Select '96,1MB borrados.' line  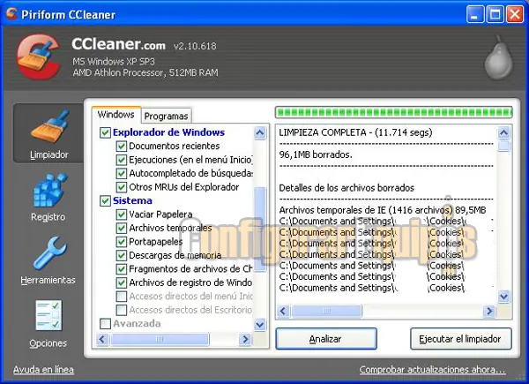point(316,154)
